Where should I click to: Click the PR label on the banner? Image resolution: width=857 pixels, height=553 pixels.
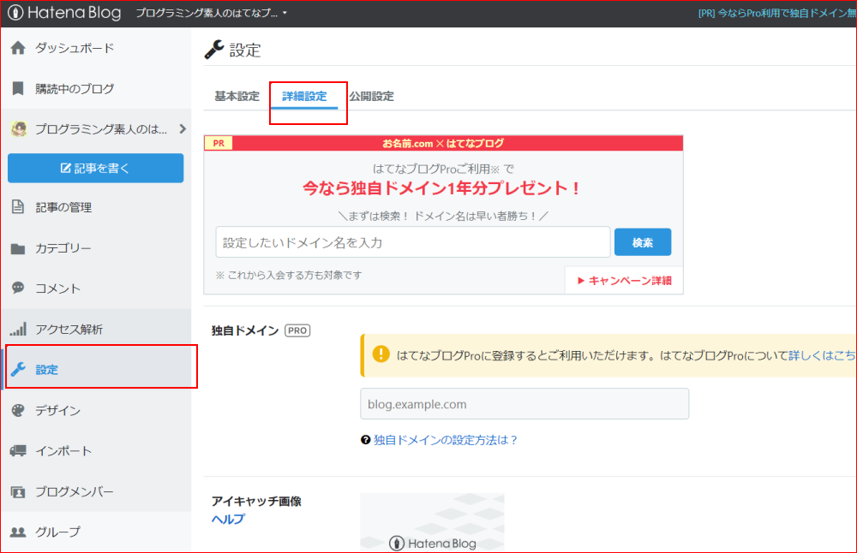219,144
